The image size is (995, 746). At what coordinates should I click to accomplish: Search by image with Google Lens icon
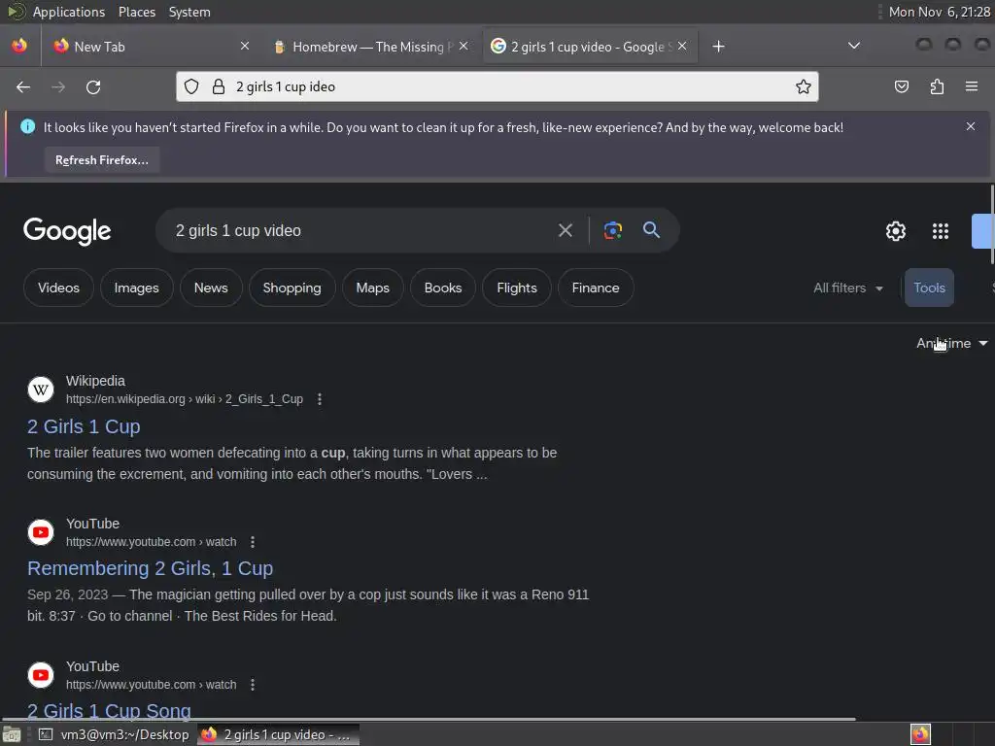(x=612, y=230)
